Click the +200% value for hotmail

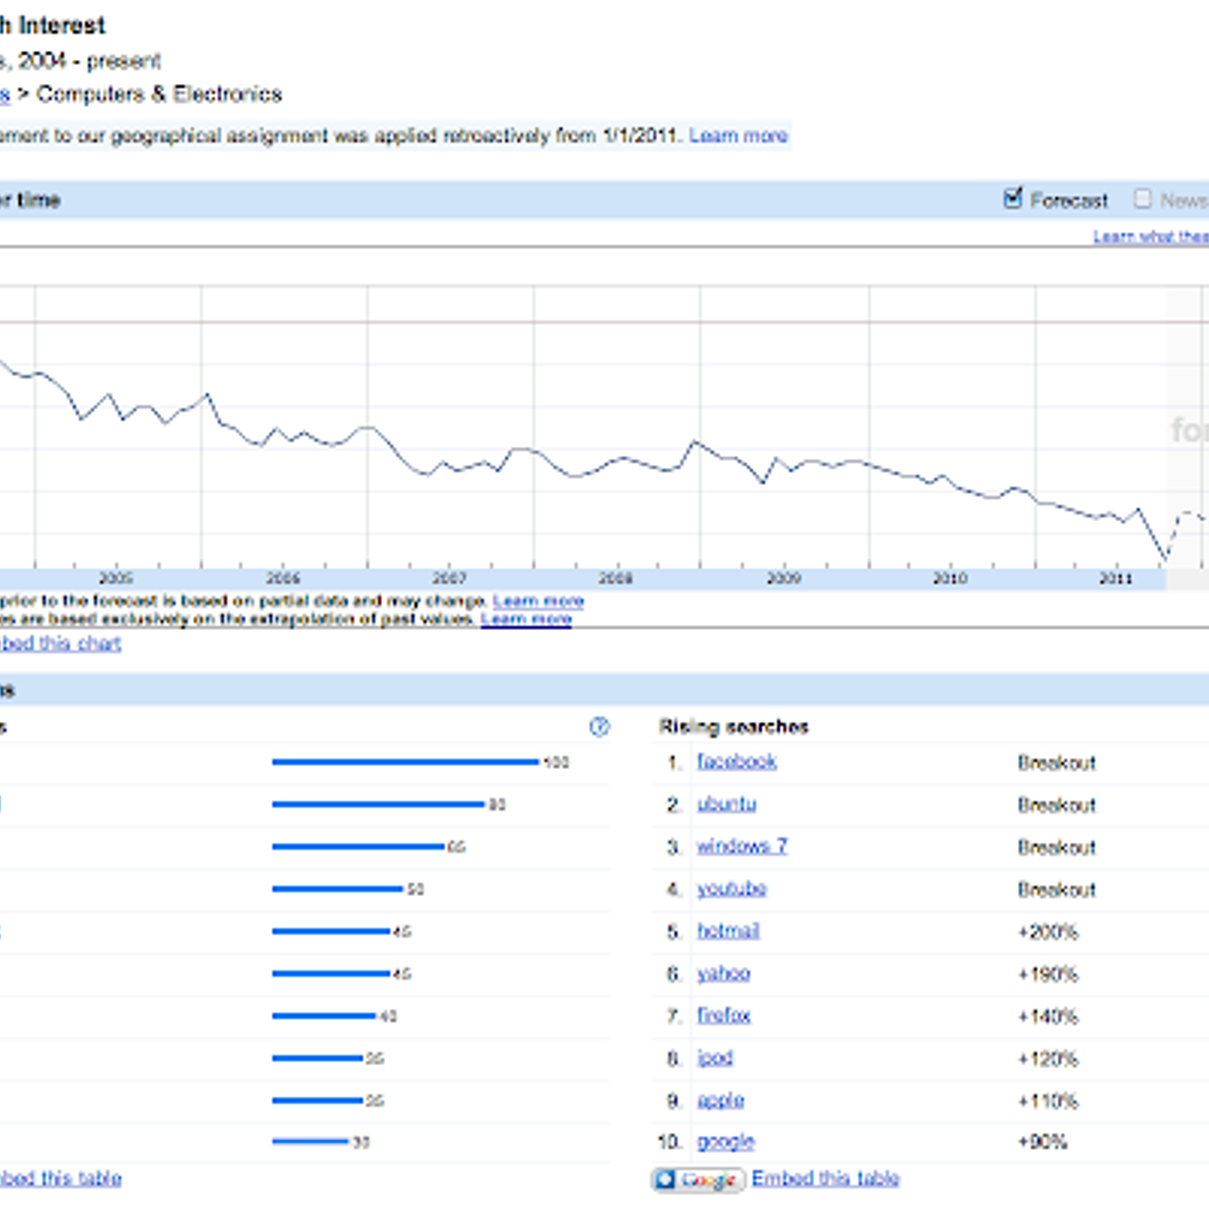coord(1047,932)
